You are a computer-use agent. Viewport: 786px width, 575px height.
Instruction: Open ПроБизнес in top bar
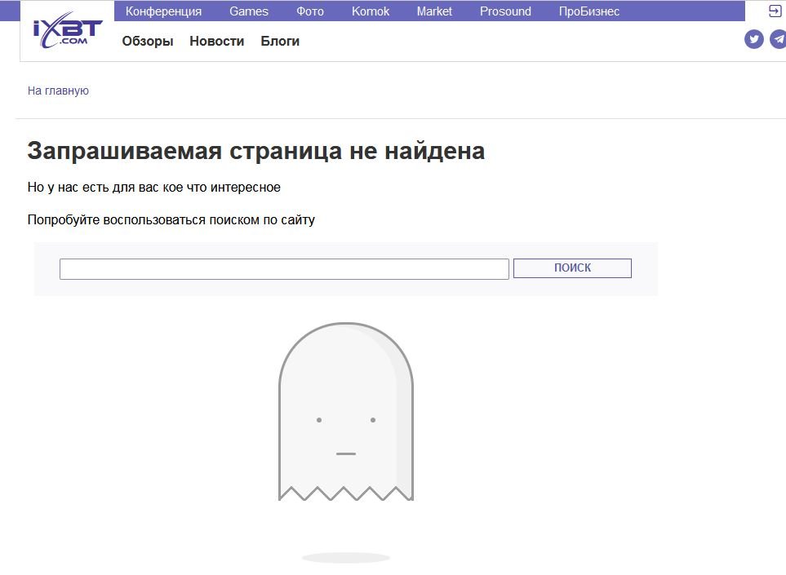coord(588,11)
